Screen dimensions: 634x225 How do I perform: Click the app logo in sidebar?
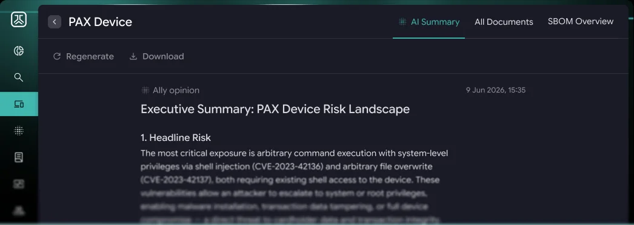point(19,19)
